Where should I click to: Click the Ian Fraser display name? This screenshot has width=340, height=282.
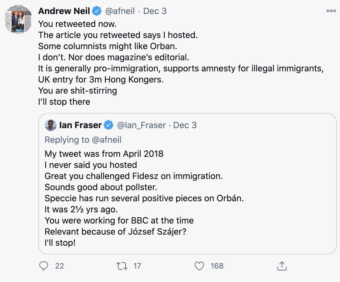pos(80,125)
